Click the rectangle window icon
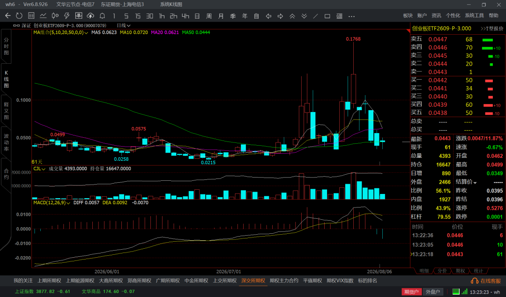Viewport: 506px width, 297px height. click(x=327, y=16)
